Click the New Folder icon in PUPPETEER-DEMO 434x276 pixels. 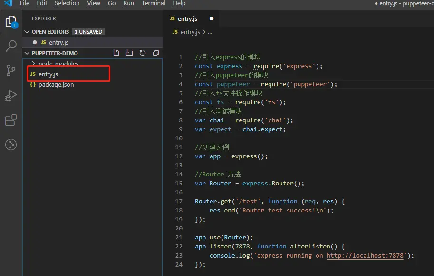[129, 53]
